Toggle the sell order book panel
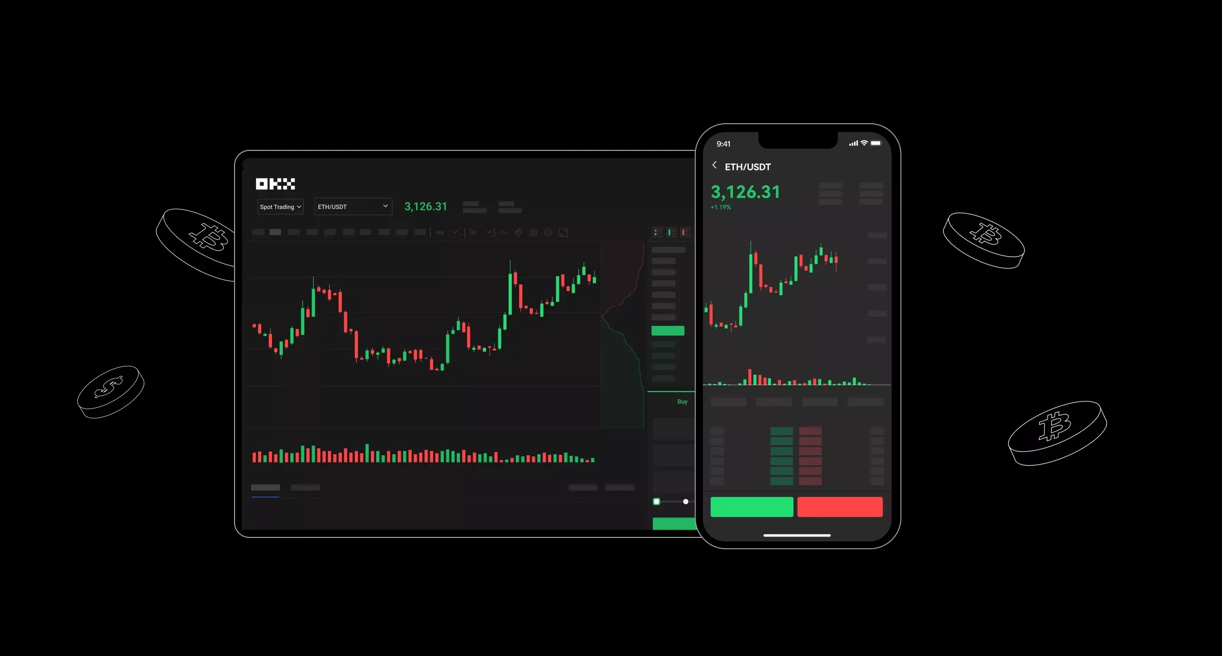 click(x=685, y=233)
